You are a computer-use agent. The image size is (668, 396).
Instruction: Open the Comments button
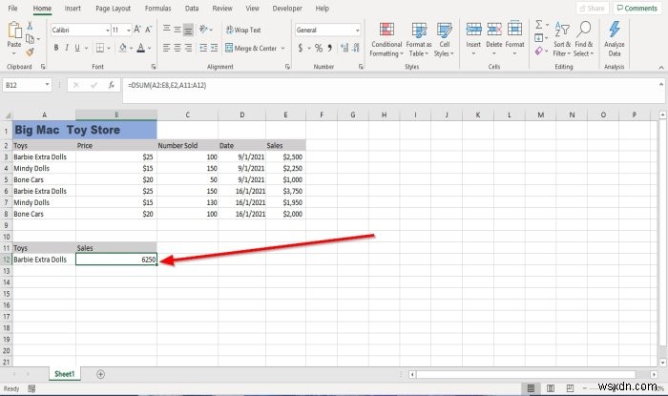637,8
